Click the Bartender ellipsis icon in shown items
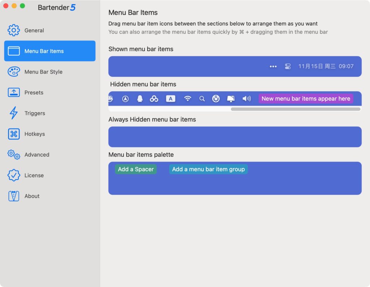The width and height of the screenshot is (370, 287). point(273,66)
